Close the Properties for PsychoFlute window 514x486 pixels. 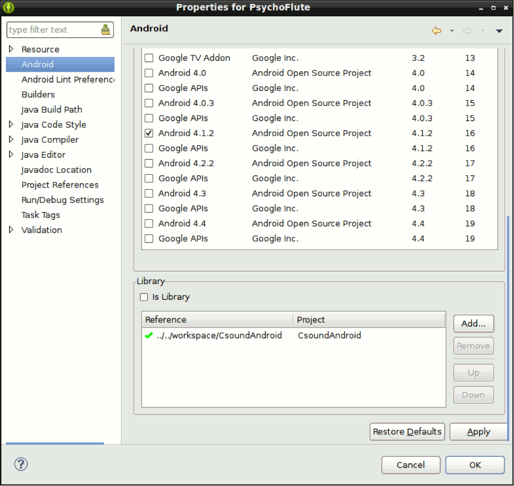506,8
